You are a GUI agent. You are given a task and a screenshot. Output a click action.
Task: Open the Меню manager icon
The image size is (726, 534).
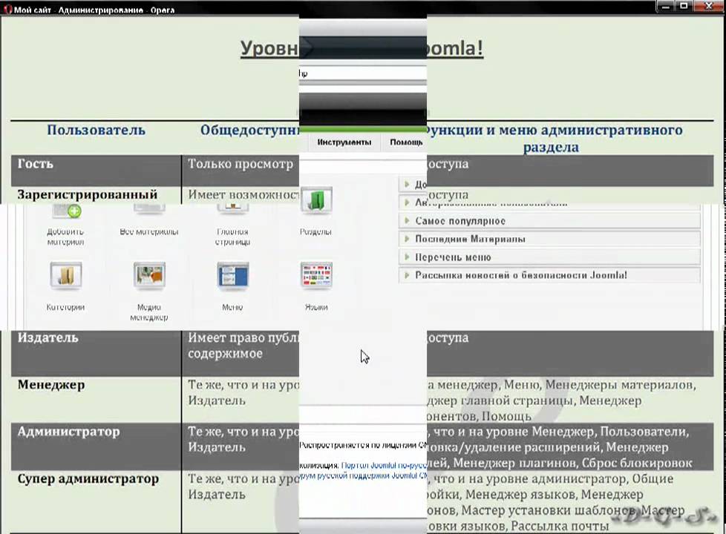tap(233, 275)
